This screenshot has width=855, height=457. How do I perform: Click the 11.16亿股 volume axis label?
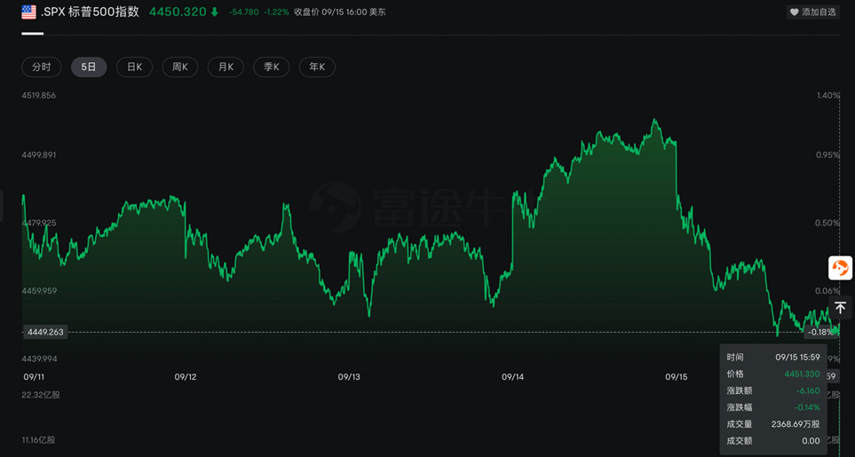39,440
